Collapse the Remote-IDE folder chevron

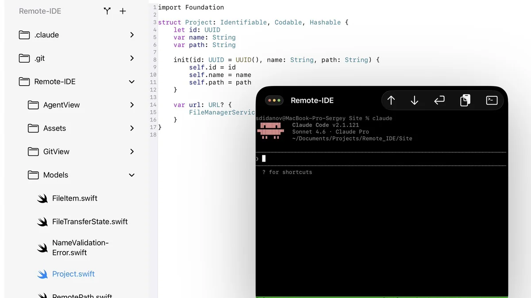[131, 82]
